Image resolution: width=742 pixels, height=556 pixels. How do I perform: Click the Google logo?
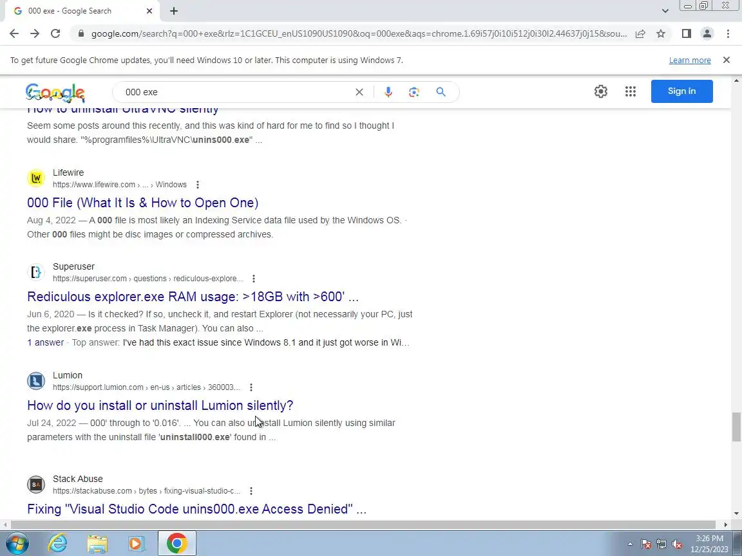(x=55, y=93)
